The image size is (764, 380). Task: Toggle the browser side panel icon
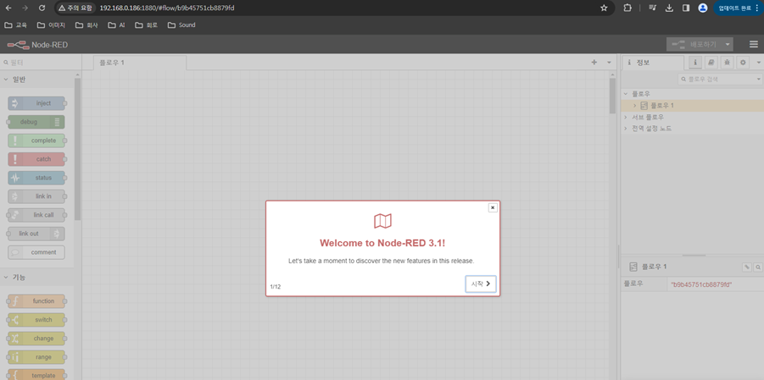click(x=686, y=8)
